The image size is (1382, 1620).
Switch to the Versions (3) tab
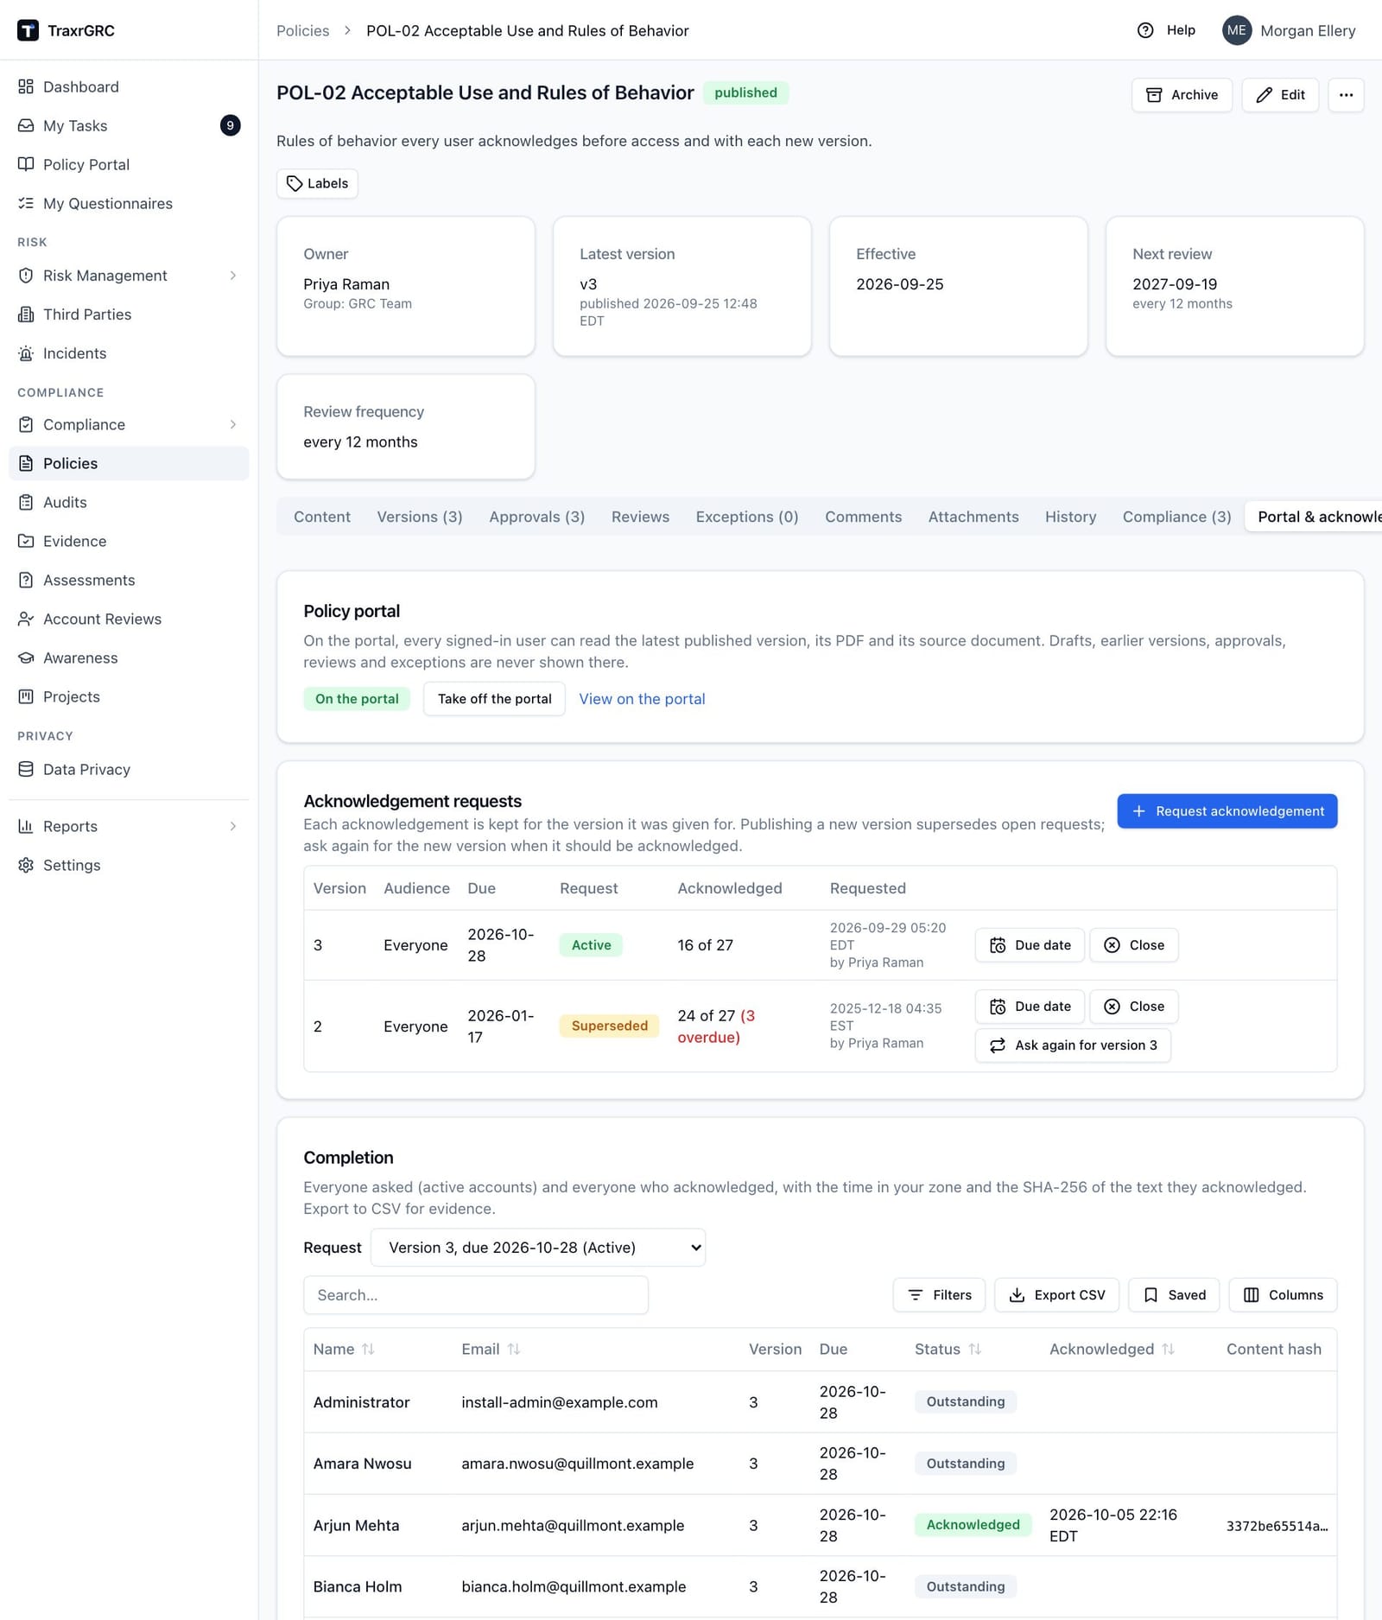[420, 517]
